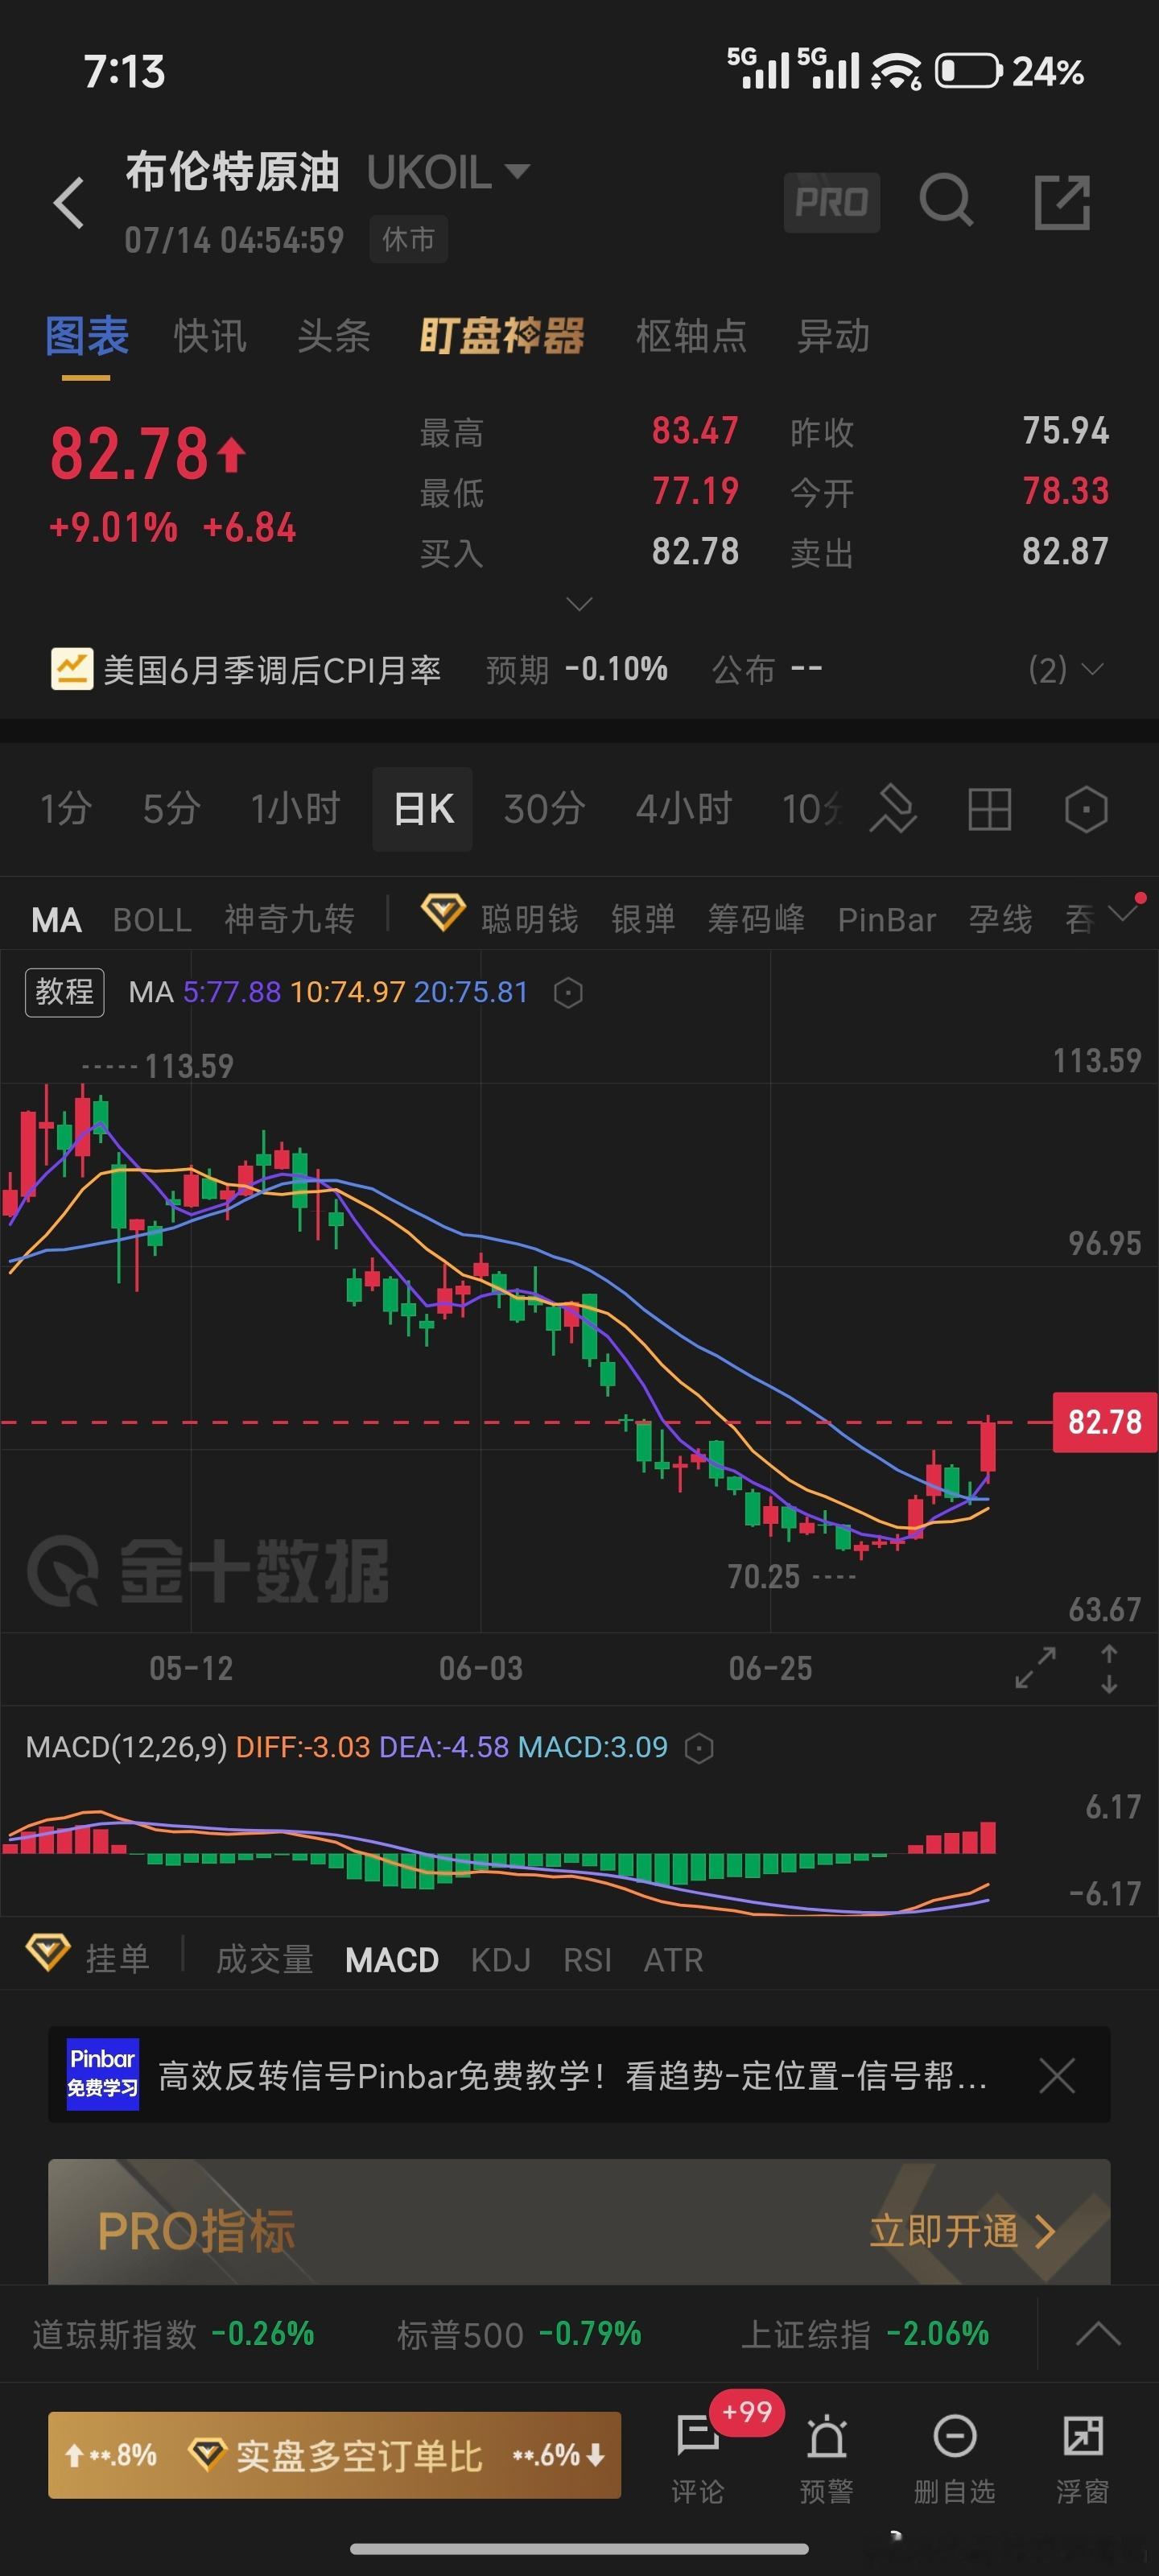
Task: Select the 4小时 timeframe
Action: tap(685, 808)
